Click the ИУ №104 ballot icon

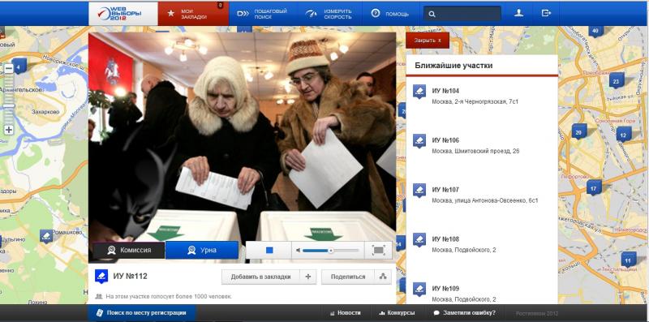pyautogui.click(x=419, y=92)
